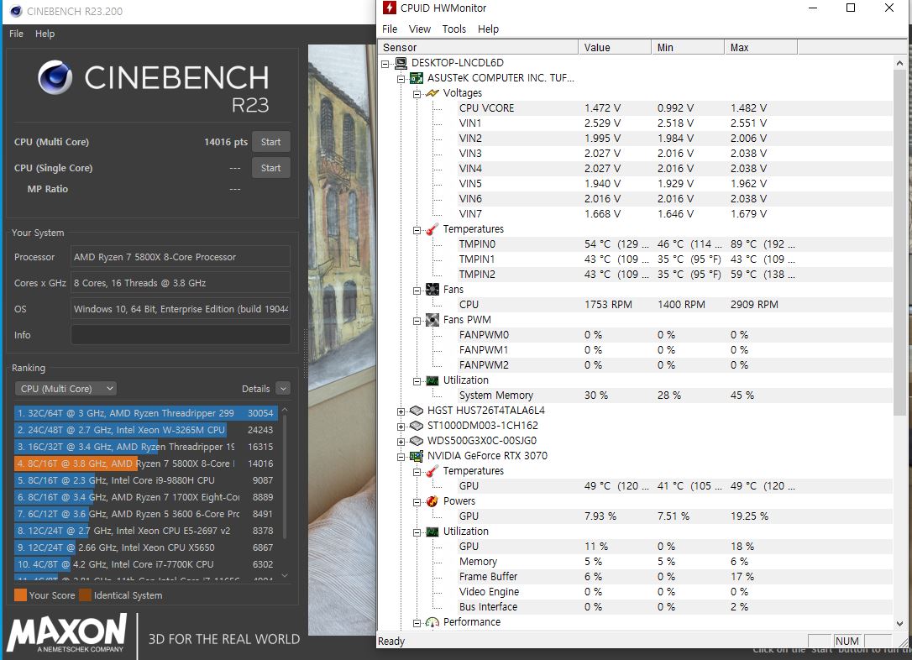Click the ST1000DM003-1CH162 drive icon
The width and height of the screenshot is (912, 660).
[x=417, y=426]
